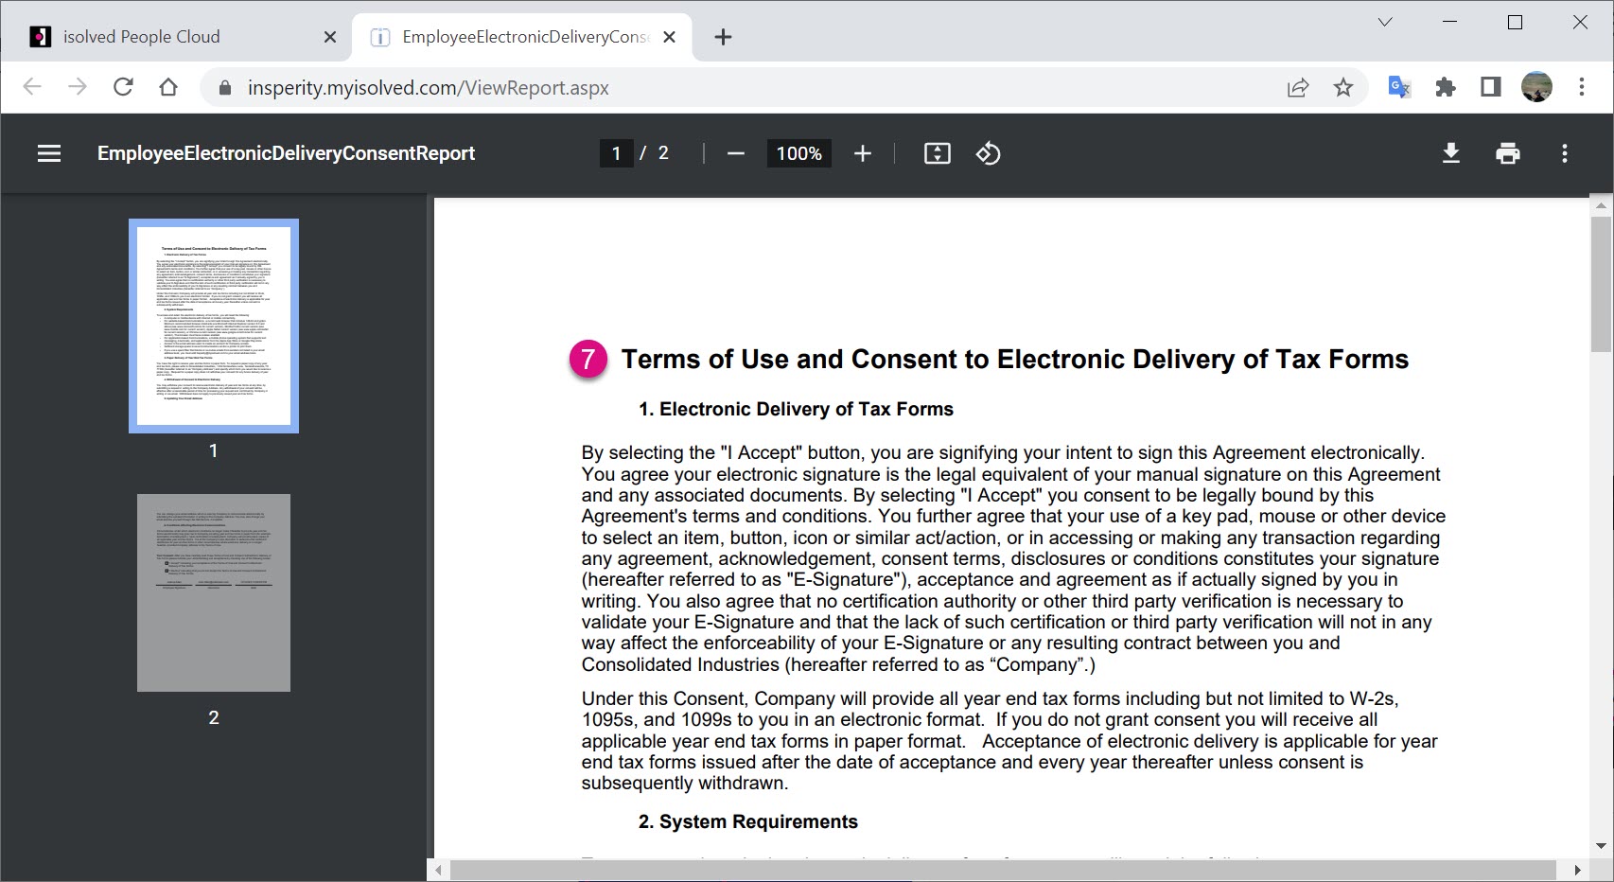Image resolution: width=1614 pixels, height=882 pixels.
Task: Download the PDF report
Action: (1450, 153)
